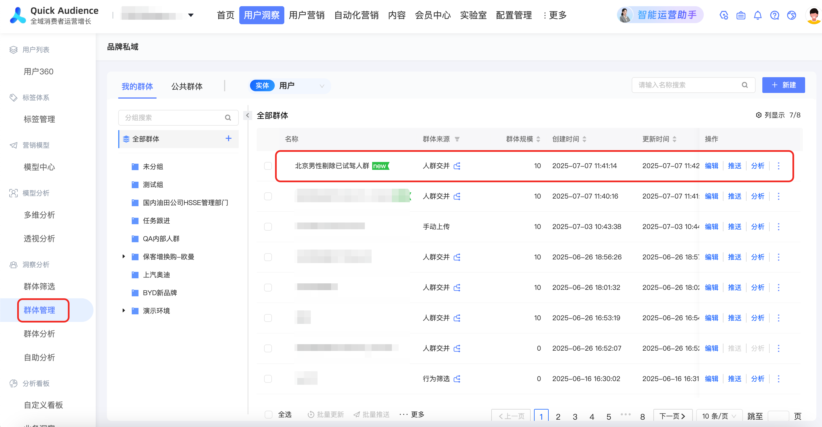Click the 请输入名称搜索 input field
This screenshot has height=427, width=822.
point(693,85)
